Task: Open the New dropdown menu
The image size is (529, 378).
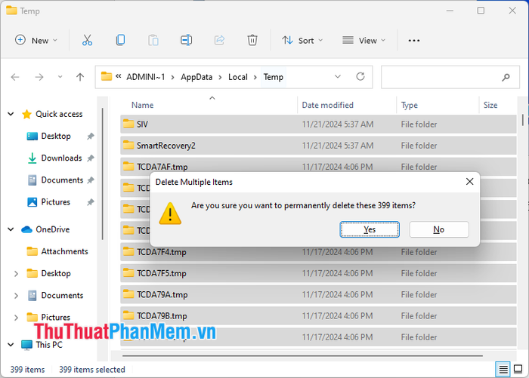Action: click(36, 40)
